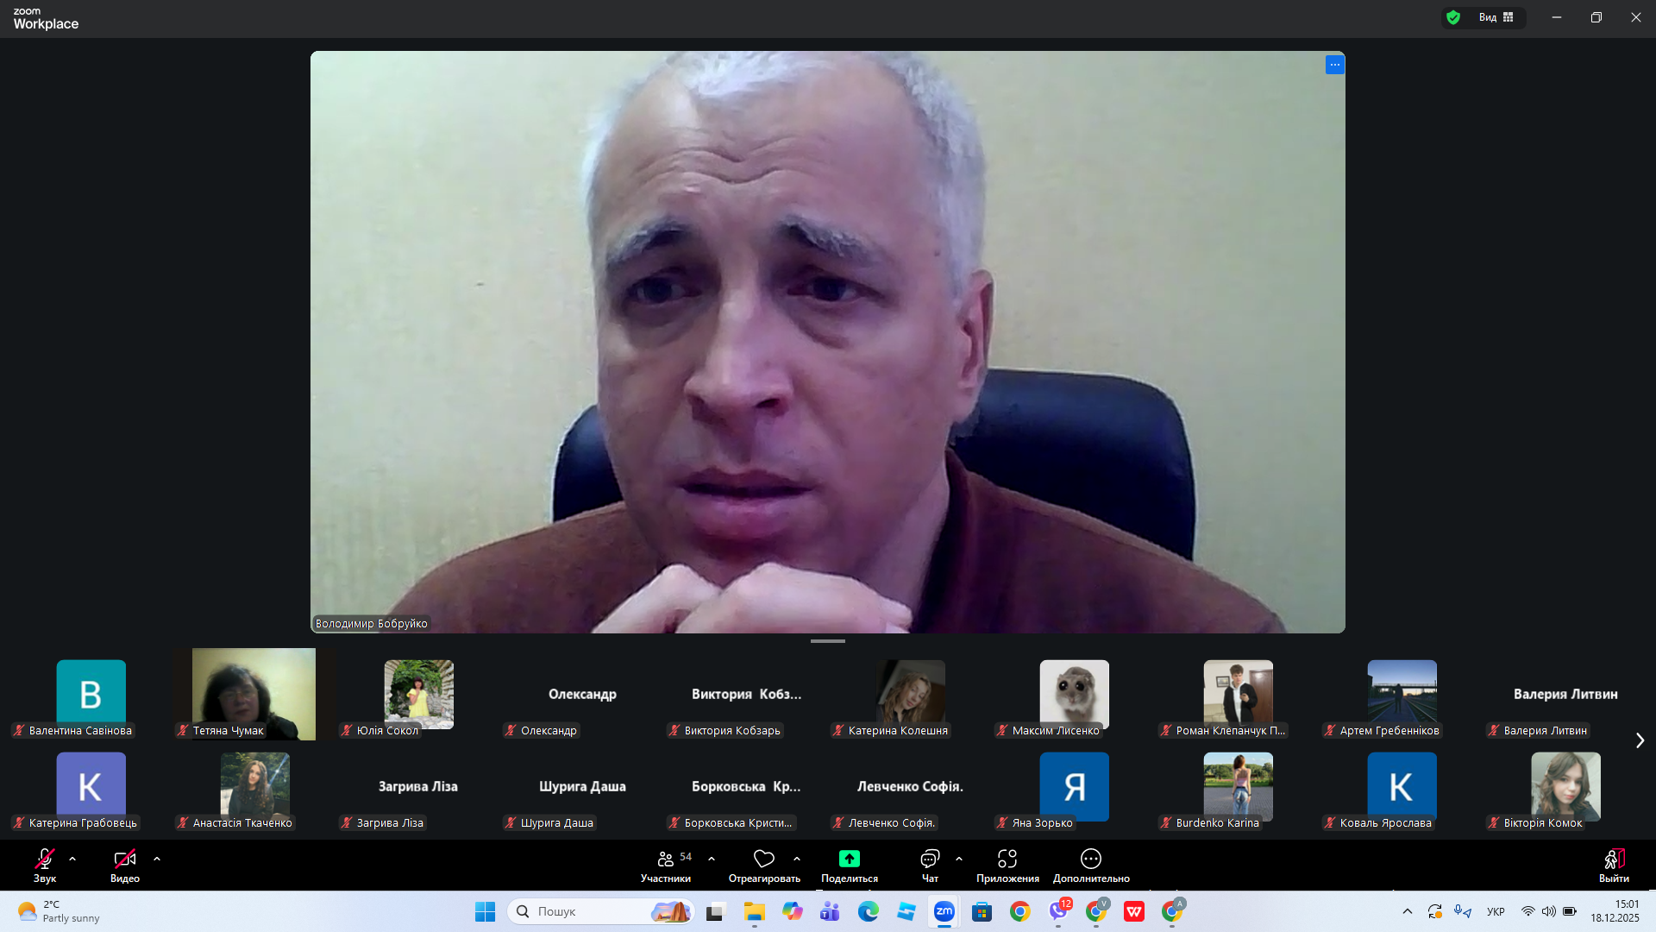Click the Windows taskbar search field
The width and height of the screenshot is (1656, 932).
586,911
